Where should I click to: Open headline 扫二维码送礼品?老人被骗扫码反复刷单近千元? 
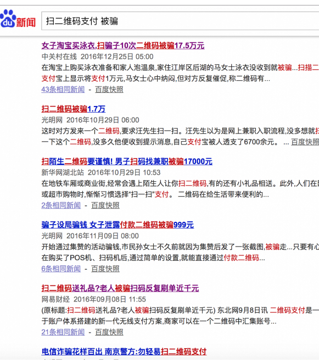(120, 288)
